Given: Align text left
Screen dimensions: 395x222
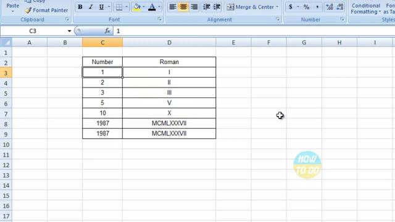Looking at the screenshot, I should [173, 7].
